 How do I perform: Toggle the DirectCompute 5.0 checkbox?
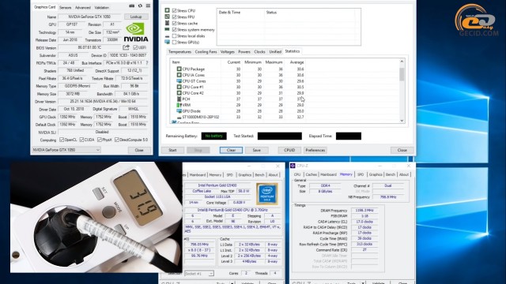pos(117,140)
